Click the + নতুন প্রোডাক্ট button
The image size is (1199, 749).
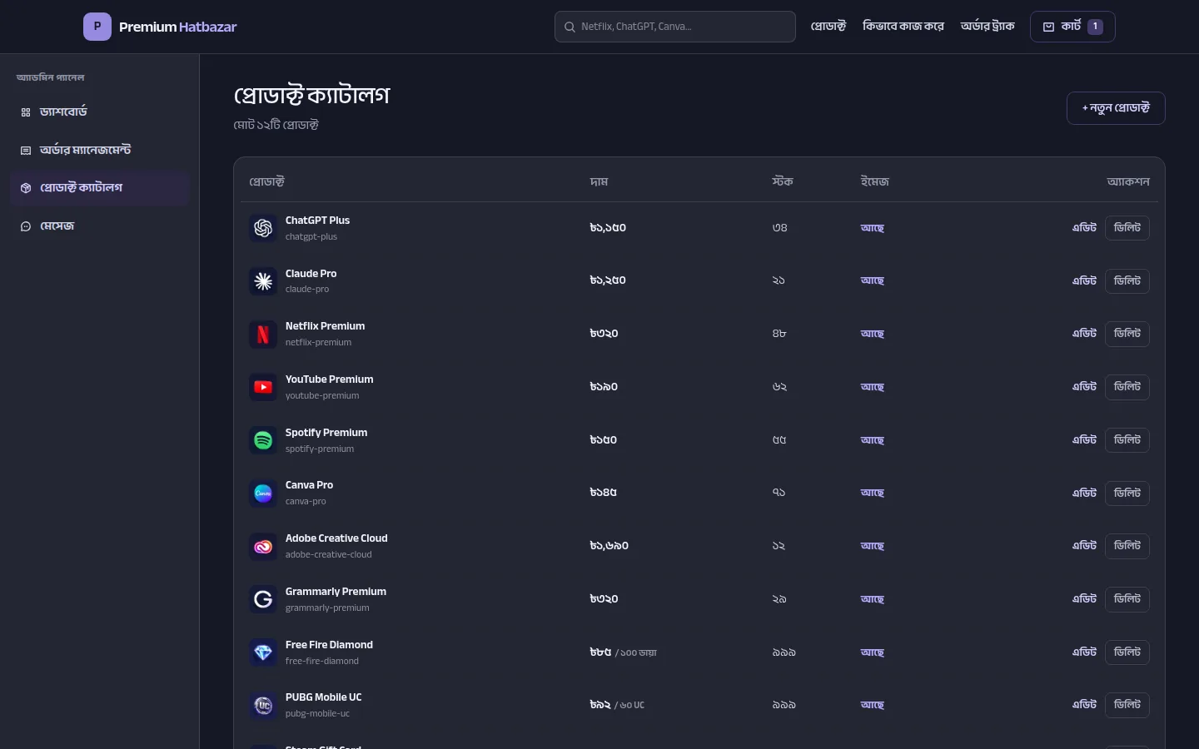[1116, 108]
